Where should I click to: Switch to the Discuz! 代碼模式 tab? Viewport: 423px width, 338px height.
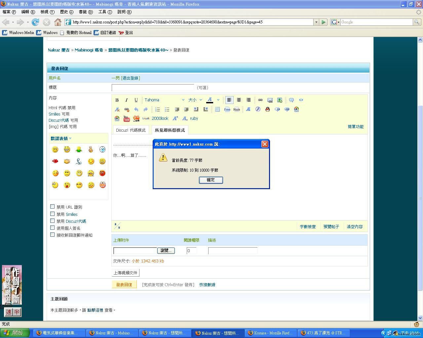[131, 130]
